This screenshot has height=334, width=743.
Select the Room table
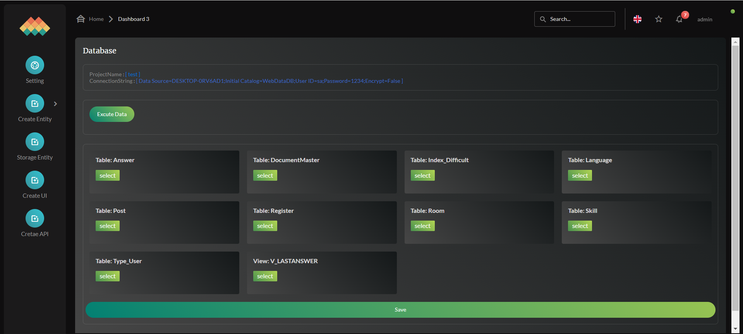pos(422,226)
